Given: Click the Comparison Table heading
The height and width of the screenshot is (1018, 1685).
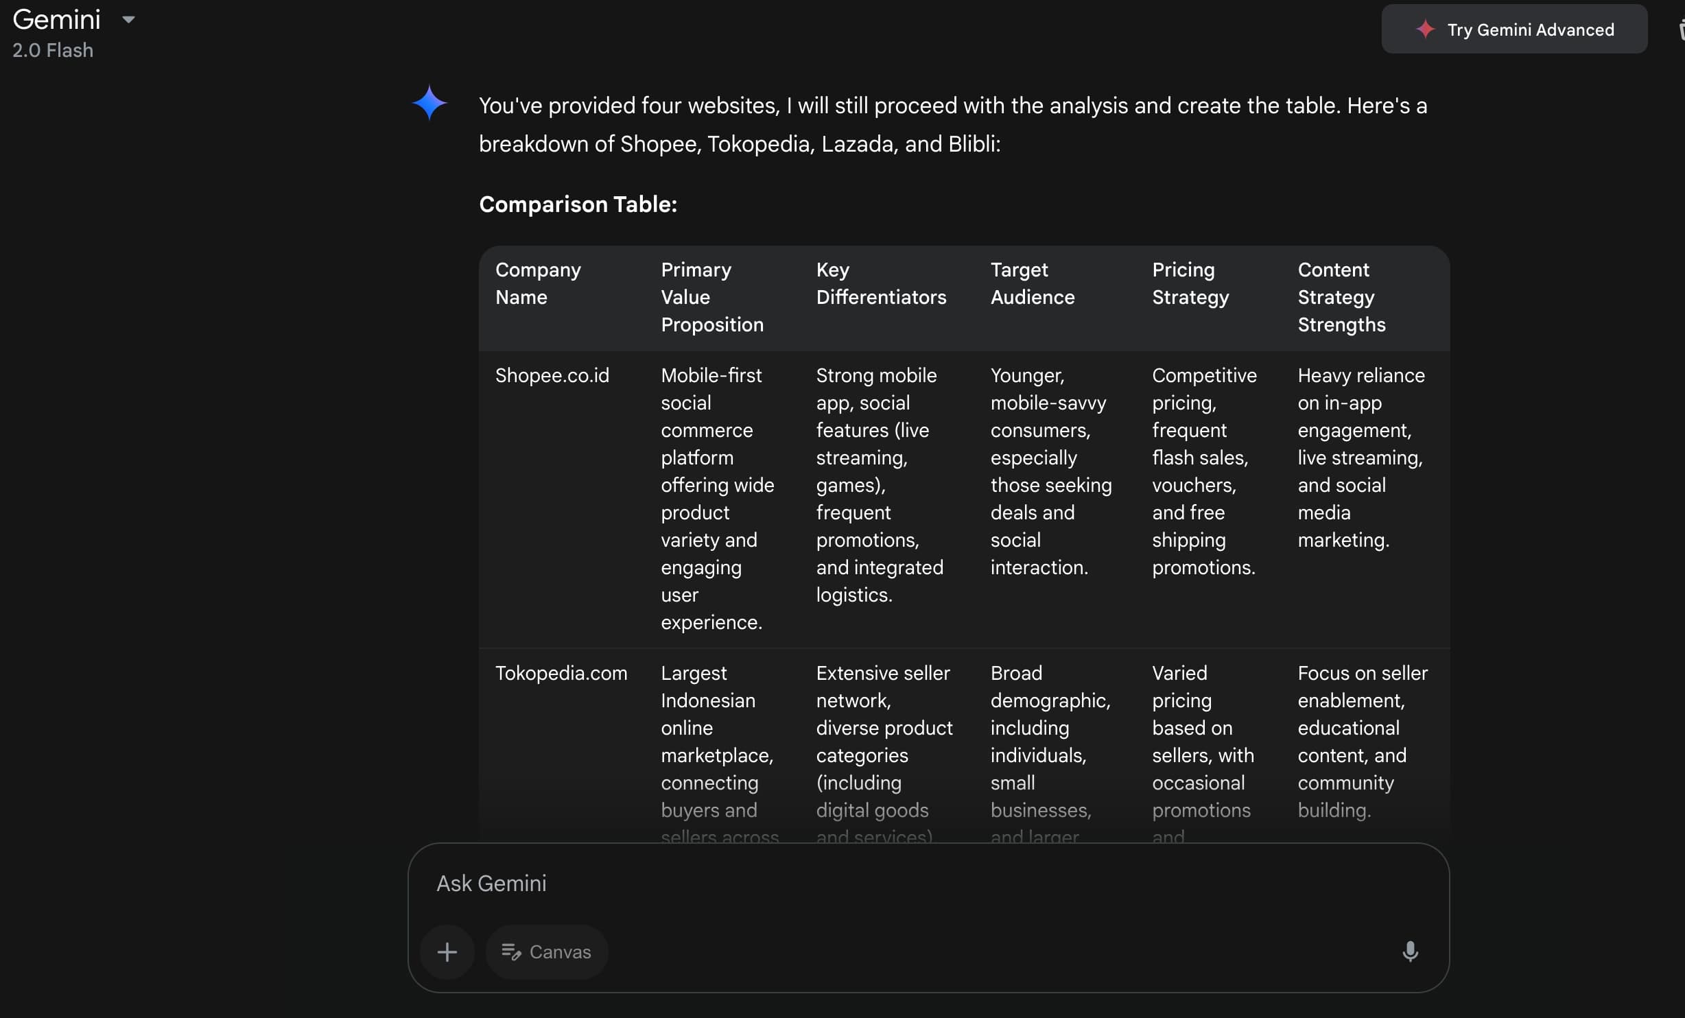Looking at the screenshot, I should tap(578, 204).
